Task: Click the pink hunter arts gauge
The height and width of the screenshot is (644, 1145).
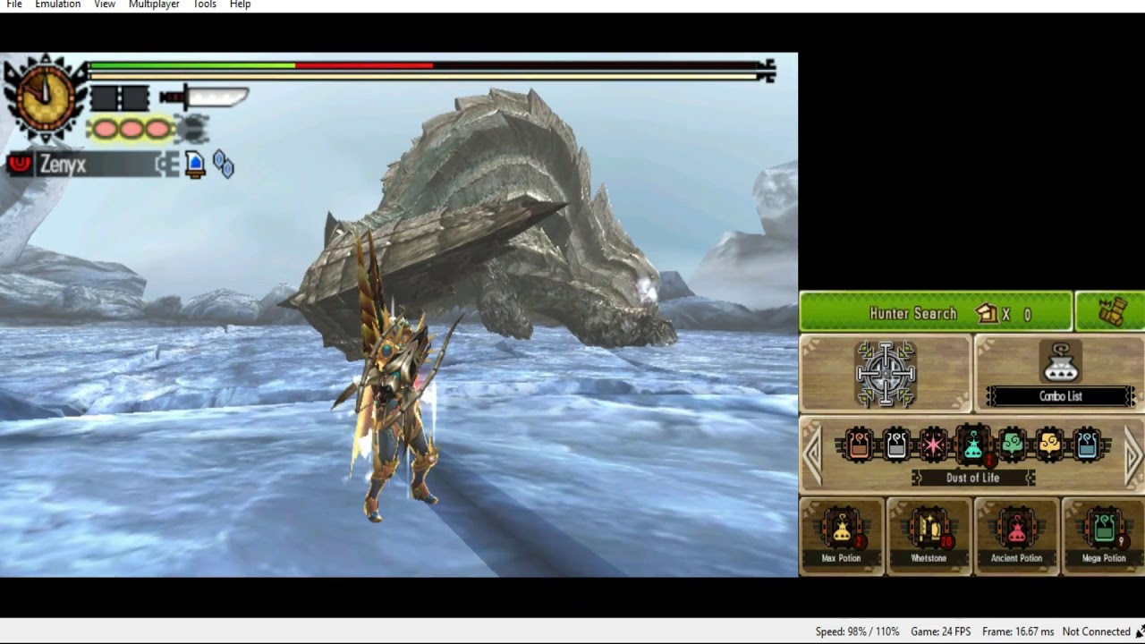Action: coord(131,130)
